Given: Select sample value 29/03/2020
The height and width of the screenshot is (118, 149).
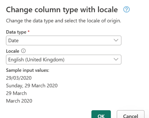Looking at the screenshot, I should click(19, 78).
